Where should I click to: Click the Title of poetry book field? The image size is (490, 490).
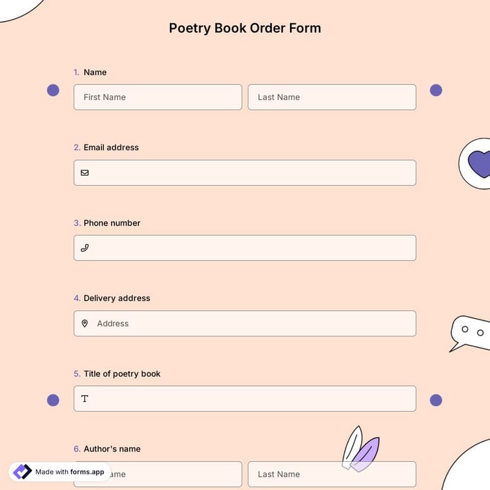tap(252, 399)
